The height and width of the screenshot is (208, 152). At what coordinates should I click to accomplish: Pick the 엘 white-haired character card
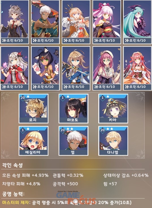point(73,141)
